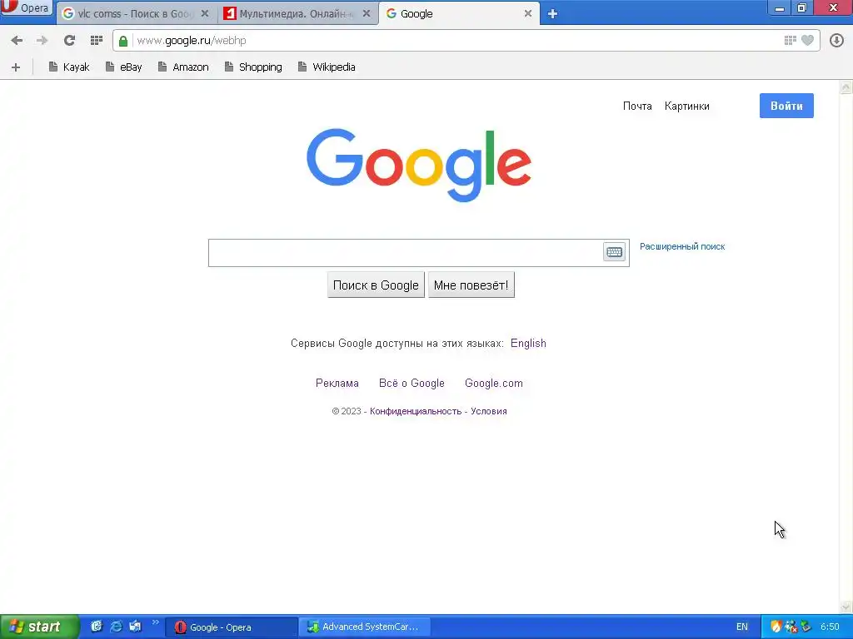853x639 pixels.
Task: Open the Windows start button
Action: [39, 627]
